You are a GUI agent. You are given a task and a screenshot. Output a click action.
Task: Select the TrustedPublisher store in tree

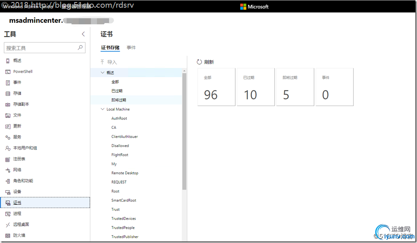click(x=125, y=237)
